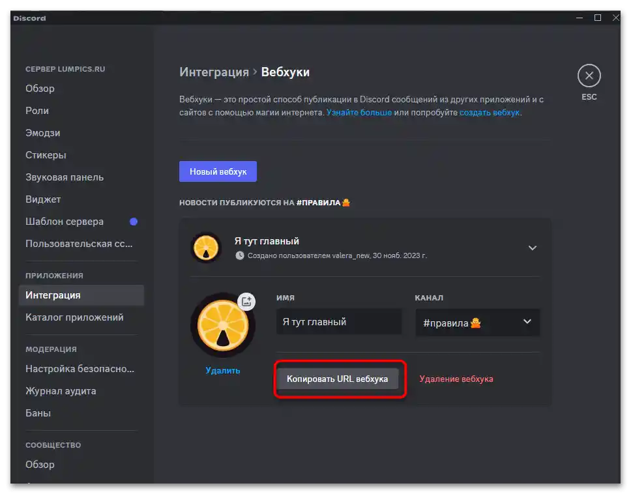Select "Интеграция" in the sidebar
This screenshot has width=631, height=494.
[x=81, y=295]
